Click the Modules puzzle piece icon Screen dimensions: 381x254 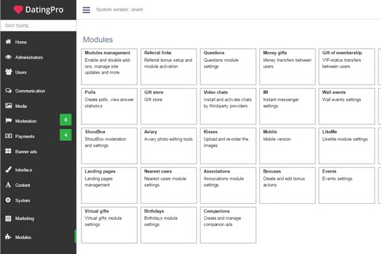tap(8, 236)
